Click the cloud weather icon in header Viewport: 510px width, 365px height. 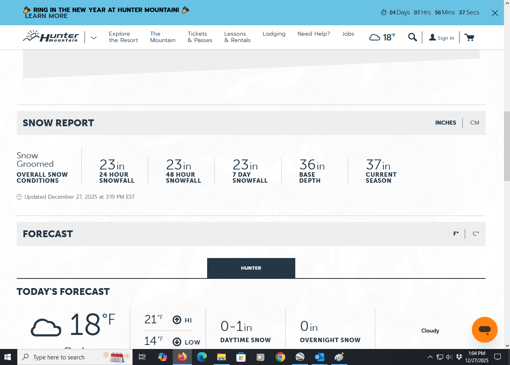click(x=375, y=37)
